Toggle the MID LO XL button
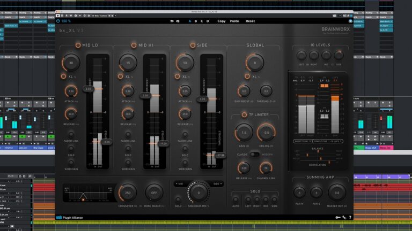Screen dimensions: 412x231 tap(63, 76)
